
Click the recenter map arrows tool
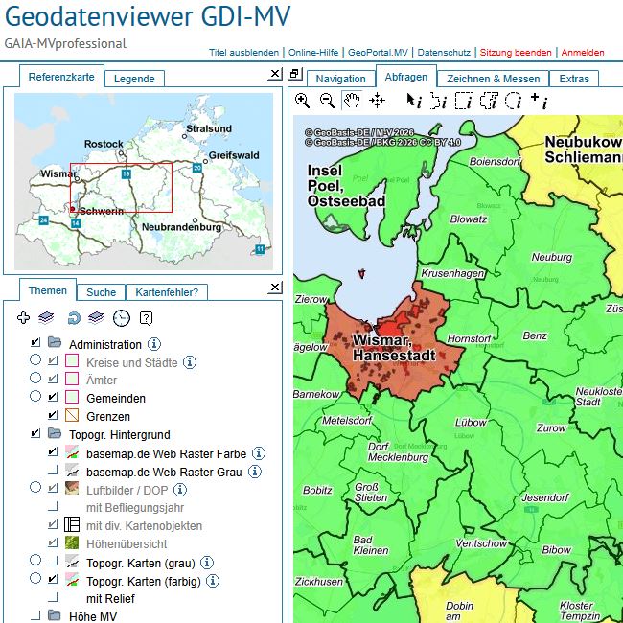pos(377,101)
